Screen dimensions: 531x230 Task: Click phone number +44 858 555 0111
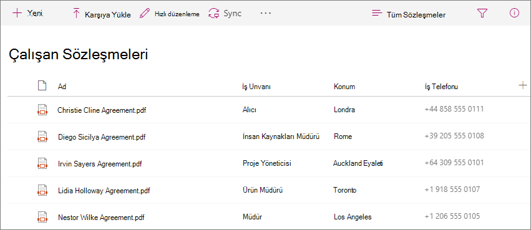click(x=454, y=109)
